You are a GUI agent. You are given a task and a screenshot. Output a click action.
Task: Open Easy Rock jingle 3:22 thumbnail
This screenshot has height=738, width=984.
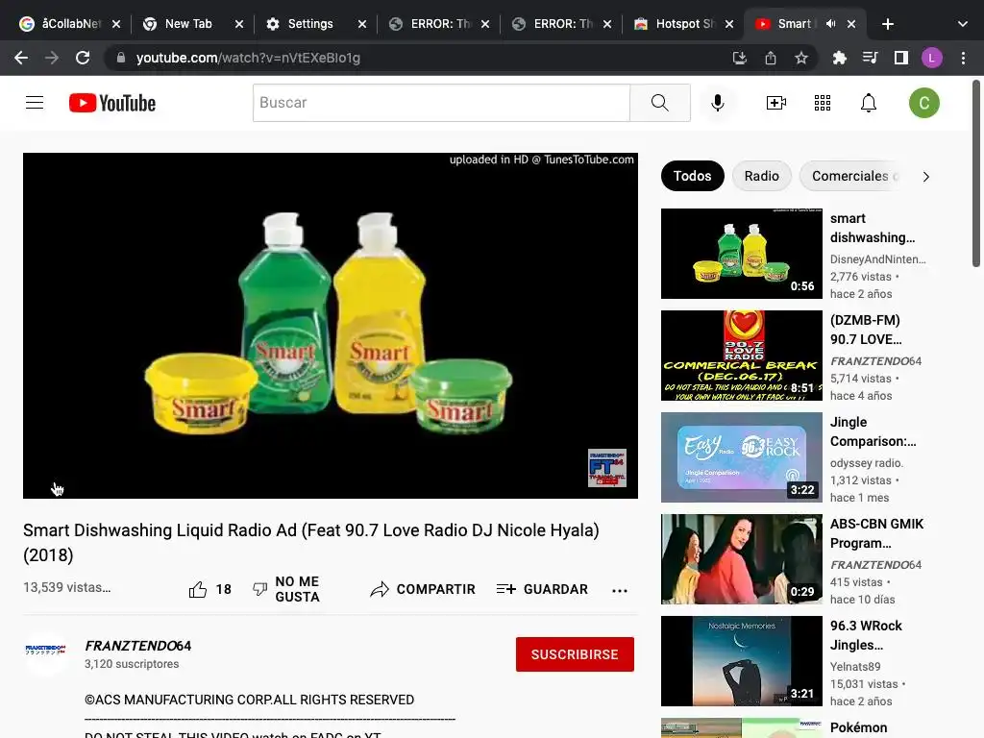coord(741,456)
